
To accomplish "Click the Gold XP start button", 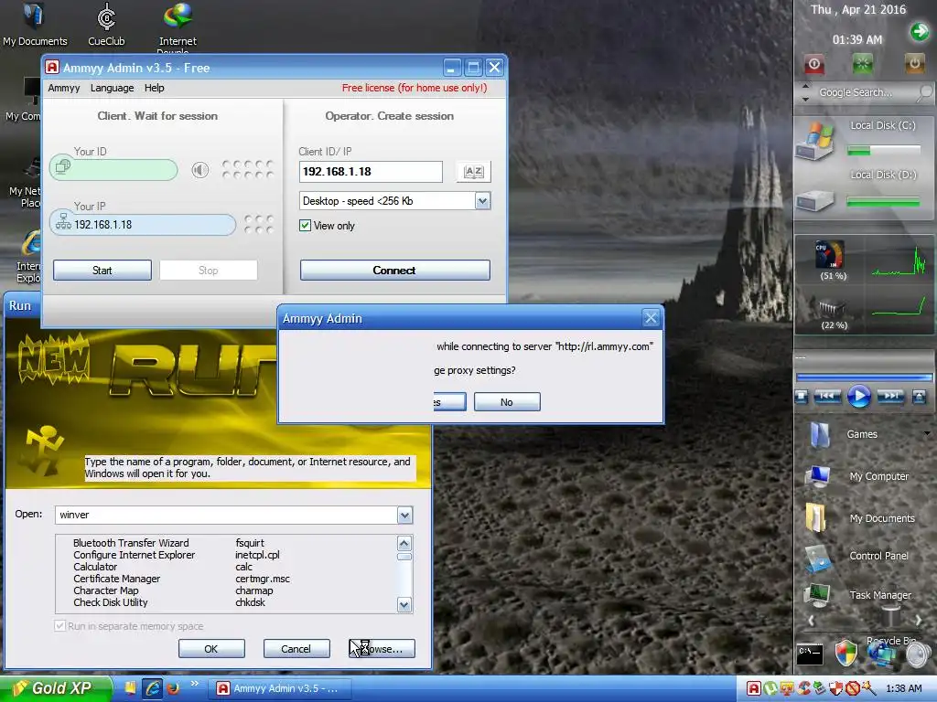I will point(56,688).
